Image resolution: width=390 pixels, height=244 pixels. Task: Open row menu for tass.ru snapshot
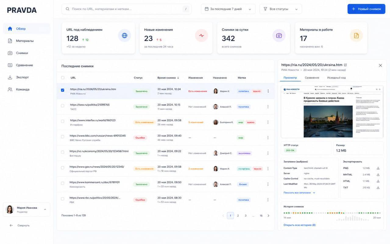[268, 107]
